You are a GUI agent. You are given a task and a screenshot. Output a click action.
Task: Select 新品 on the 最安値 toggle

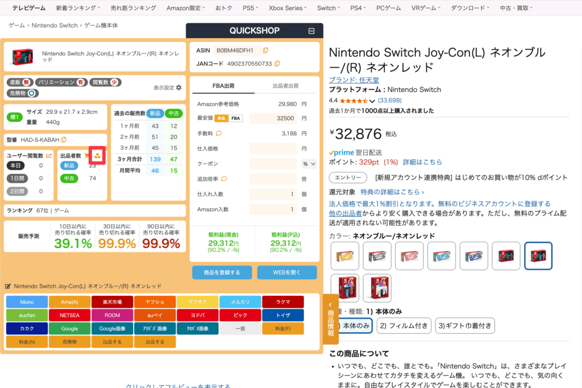(x=221, y=118)
